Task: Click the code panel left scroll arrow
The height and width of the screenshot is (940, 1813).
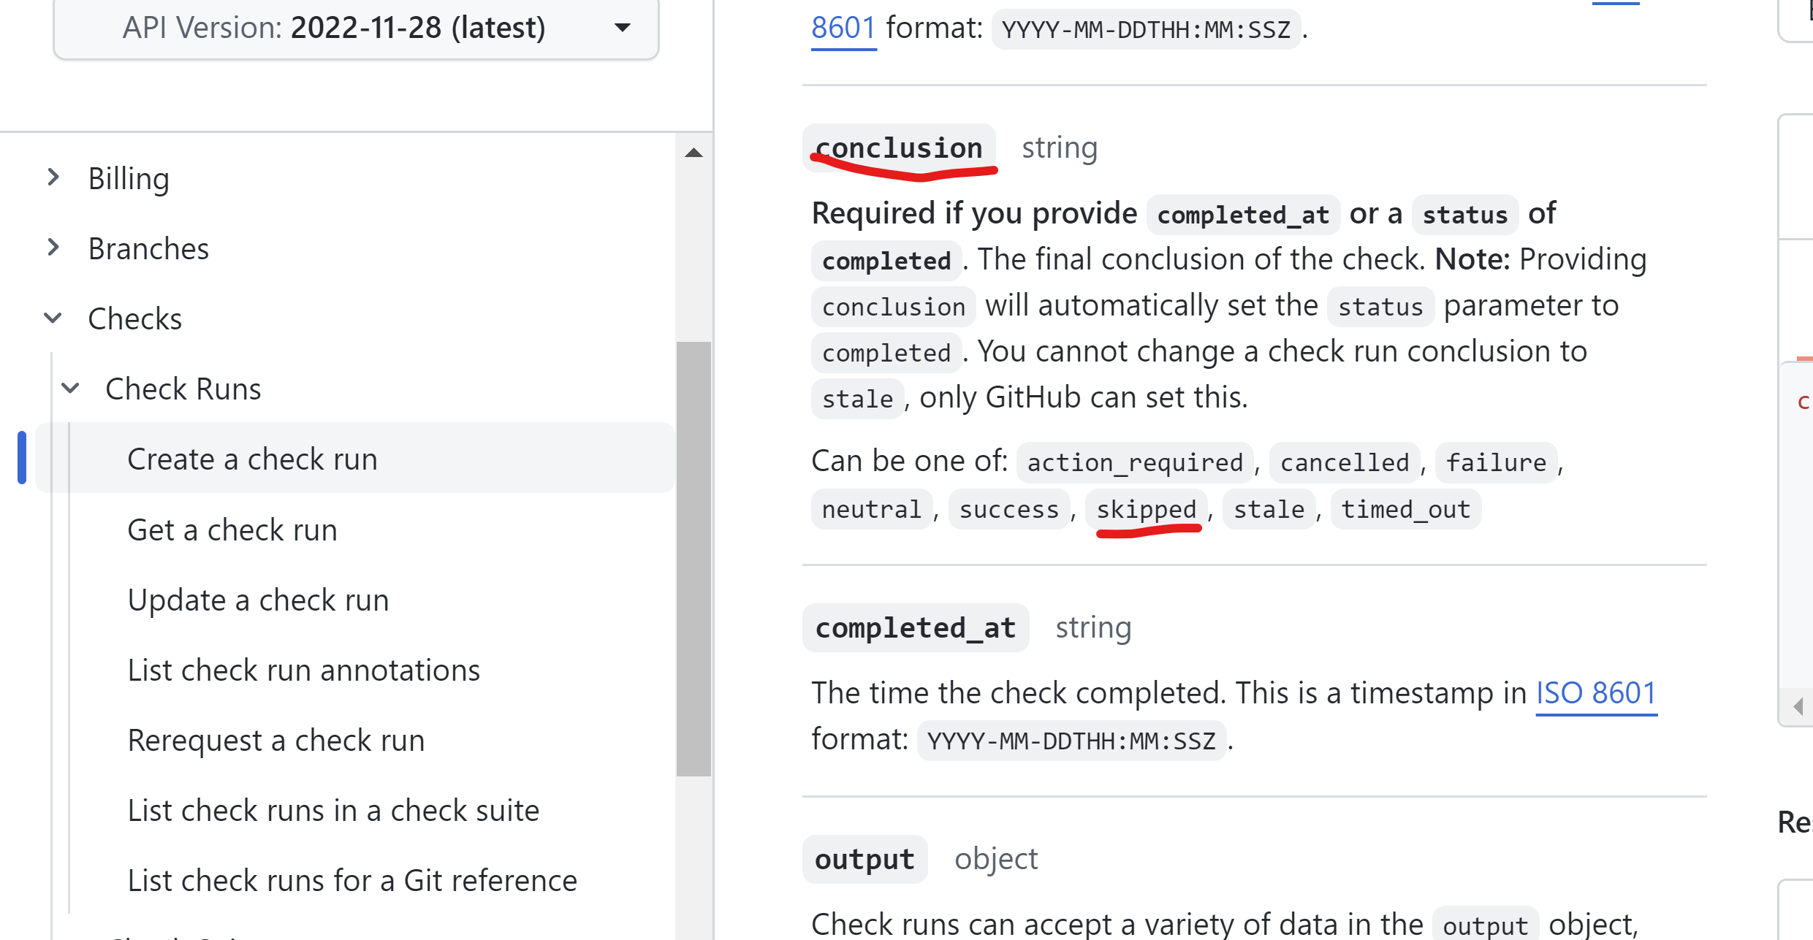Action: pos(1798,706)
